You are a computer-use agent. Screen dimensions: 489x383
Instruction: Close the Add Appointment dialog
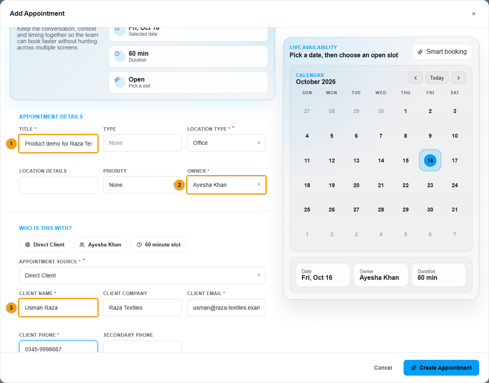pos(474,14)
